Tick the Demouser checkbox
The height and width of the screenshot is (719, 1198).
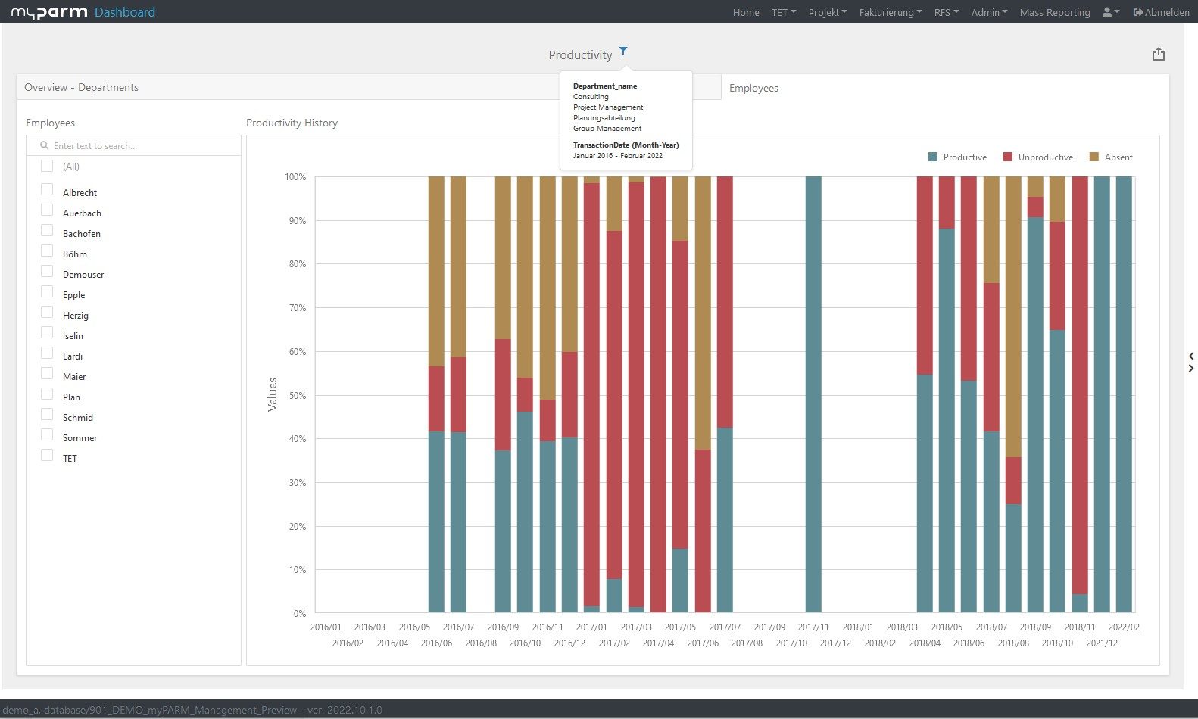coord(47,272)
